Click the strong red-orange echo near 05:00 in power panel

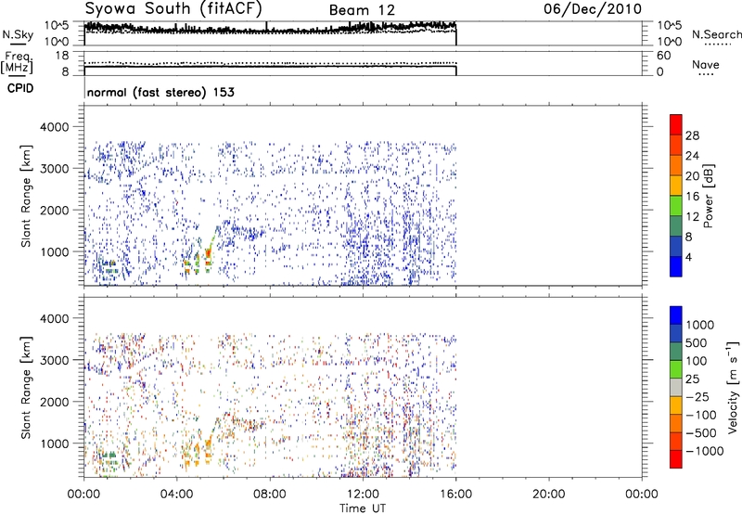pos(208,258)
